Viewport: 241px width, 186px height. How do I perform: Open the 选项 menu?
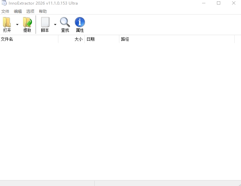click(x=30, y=11)
